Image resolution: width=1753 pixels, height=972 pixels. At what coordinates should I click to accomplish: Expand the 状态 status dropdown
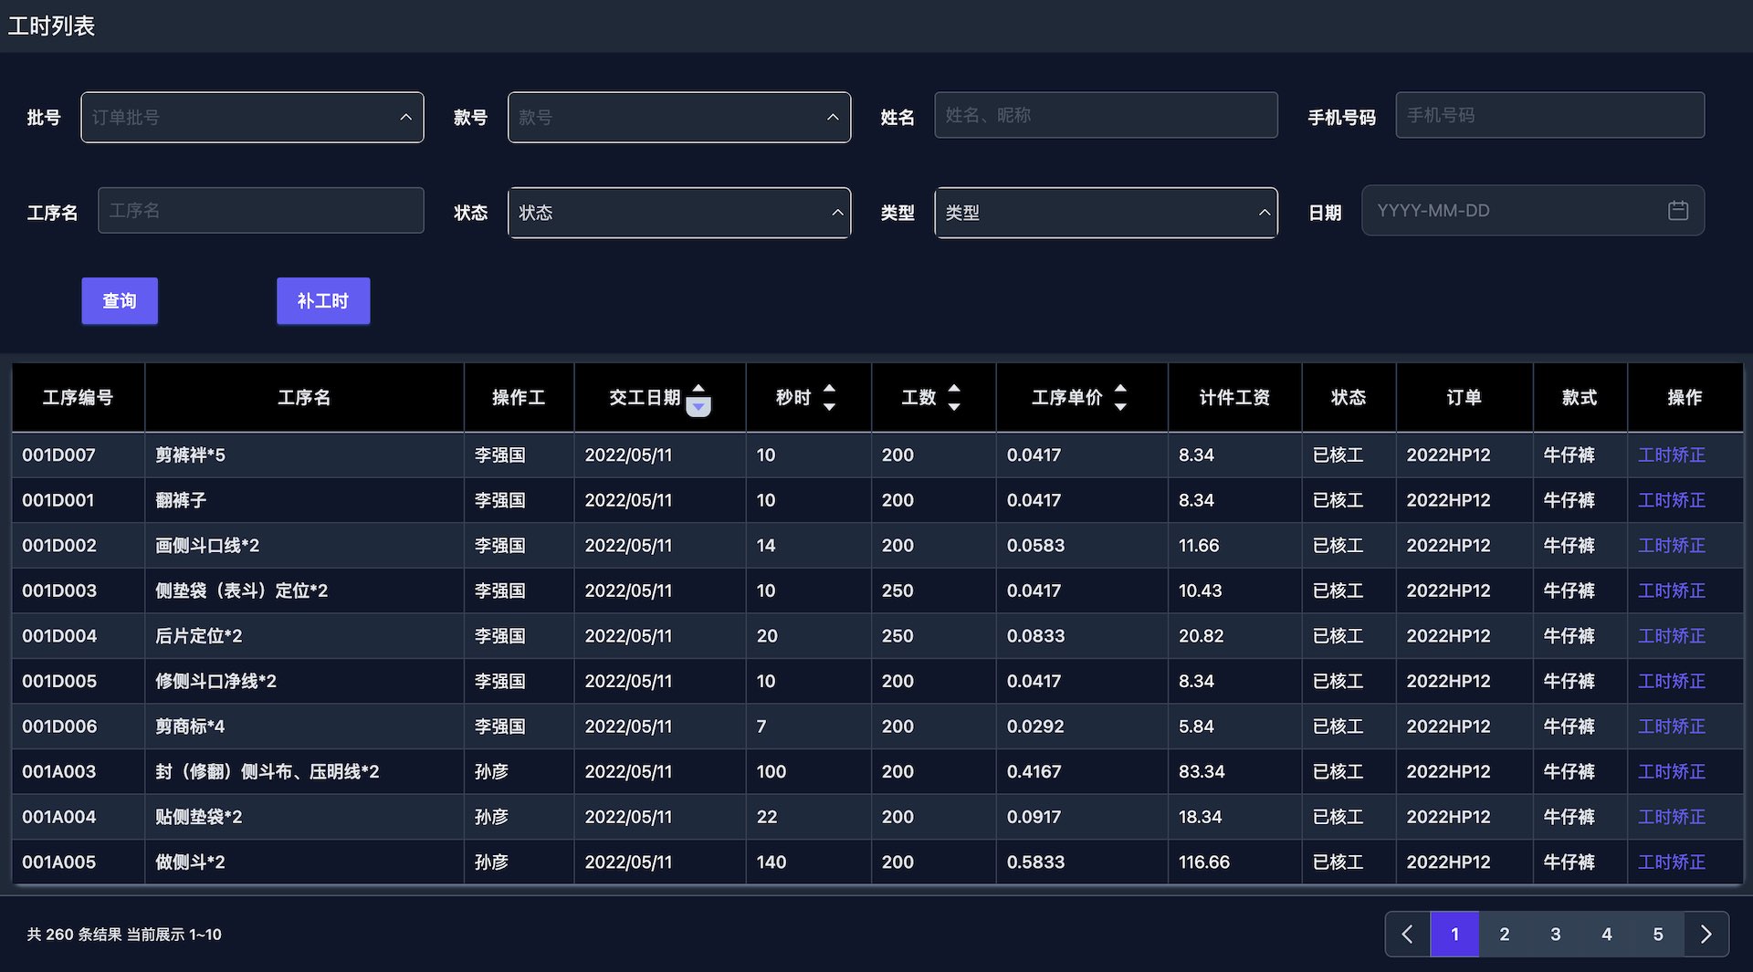click(x=679, y=212)
